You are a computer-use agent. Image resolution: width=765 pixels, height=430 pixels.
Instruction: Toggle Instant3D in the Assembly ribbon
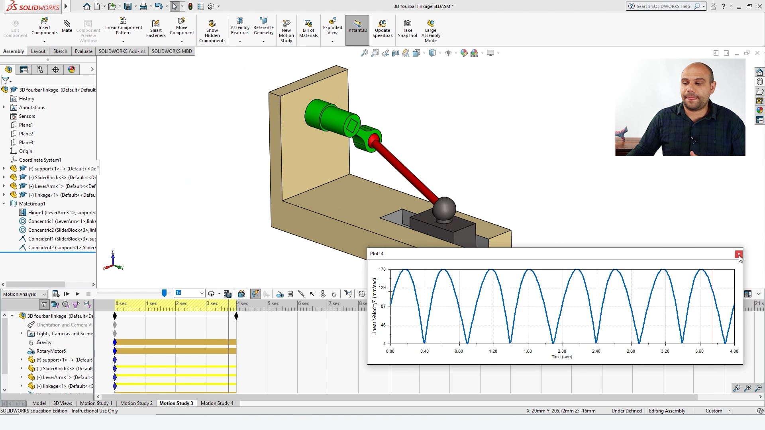coord(357,30)
